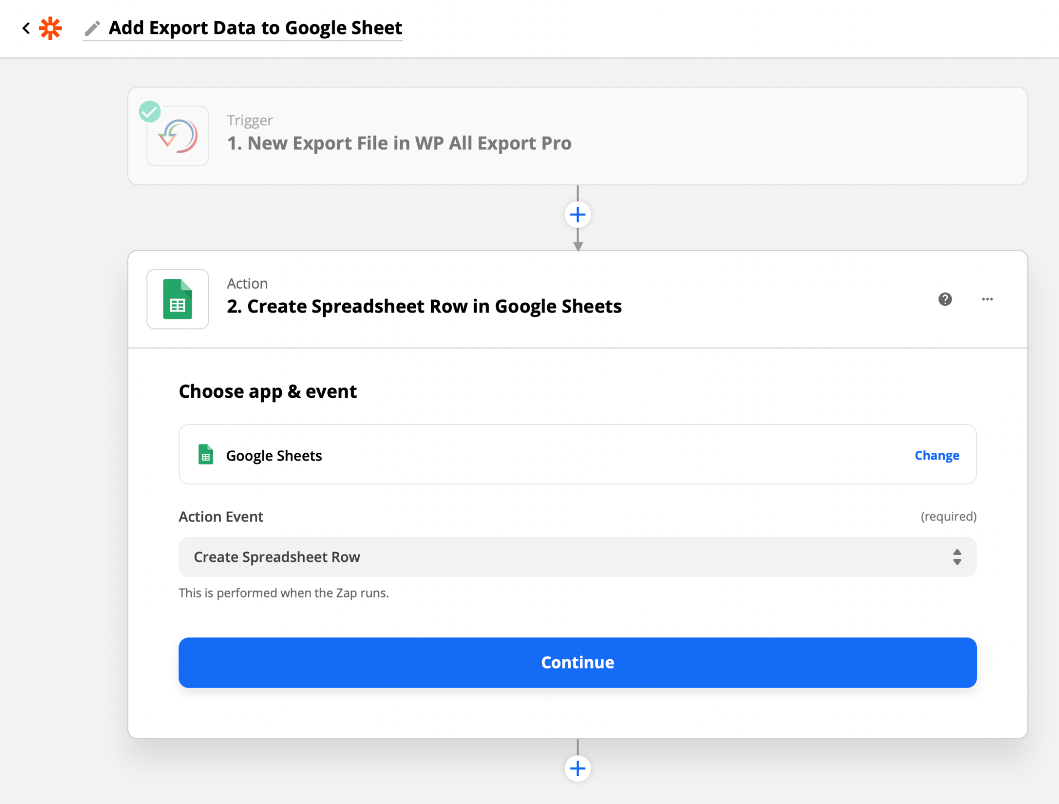1059x804 pixels.
Task: Click Change to pick a different app
Action: tap(936, 455)
